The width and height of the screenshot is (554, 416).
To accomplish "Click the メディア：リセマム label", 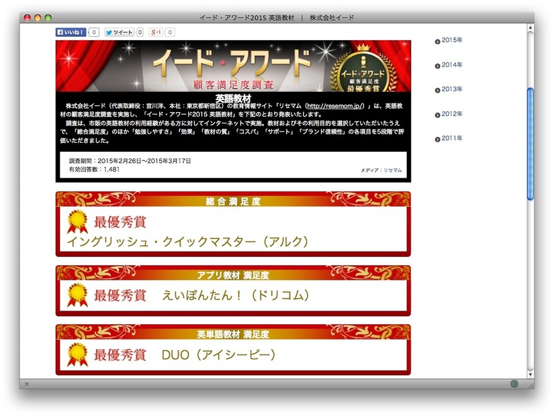I will pos(381,170).
